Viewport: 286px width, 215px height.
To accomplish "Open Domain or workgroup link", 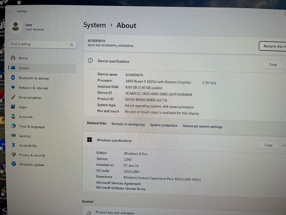I will [128, 124].
